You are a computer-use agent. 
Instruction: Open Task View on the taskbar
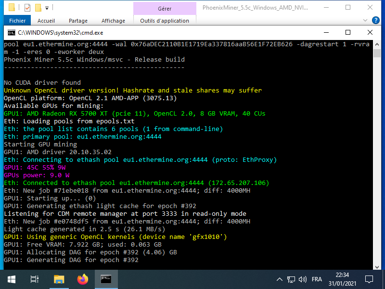pos(34,279)
